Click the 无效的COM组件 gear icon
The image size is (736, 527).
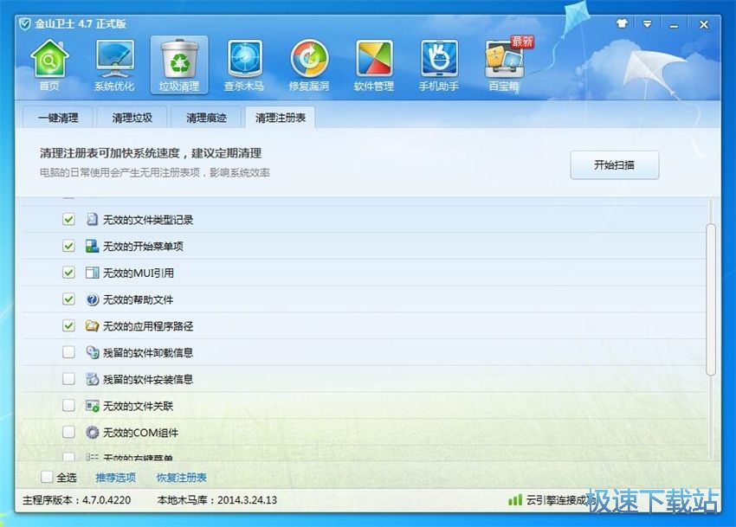point(92,432)
